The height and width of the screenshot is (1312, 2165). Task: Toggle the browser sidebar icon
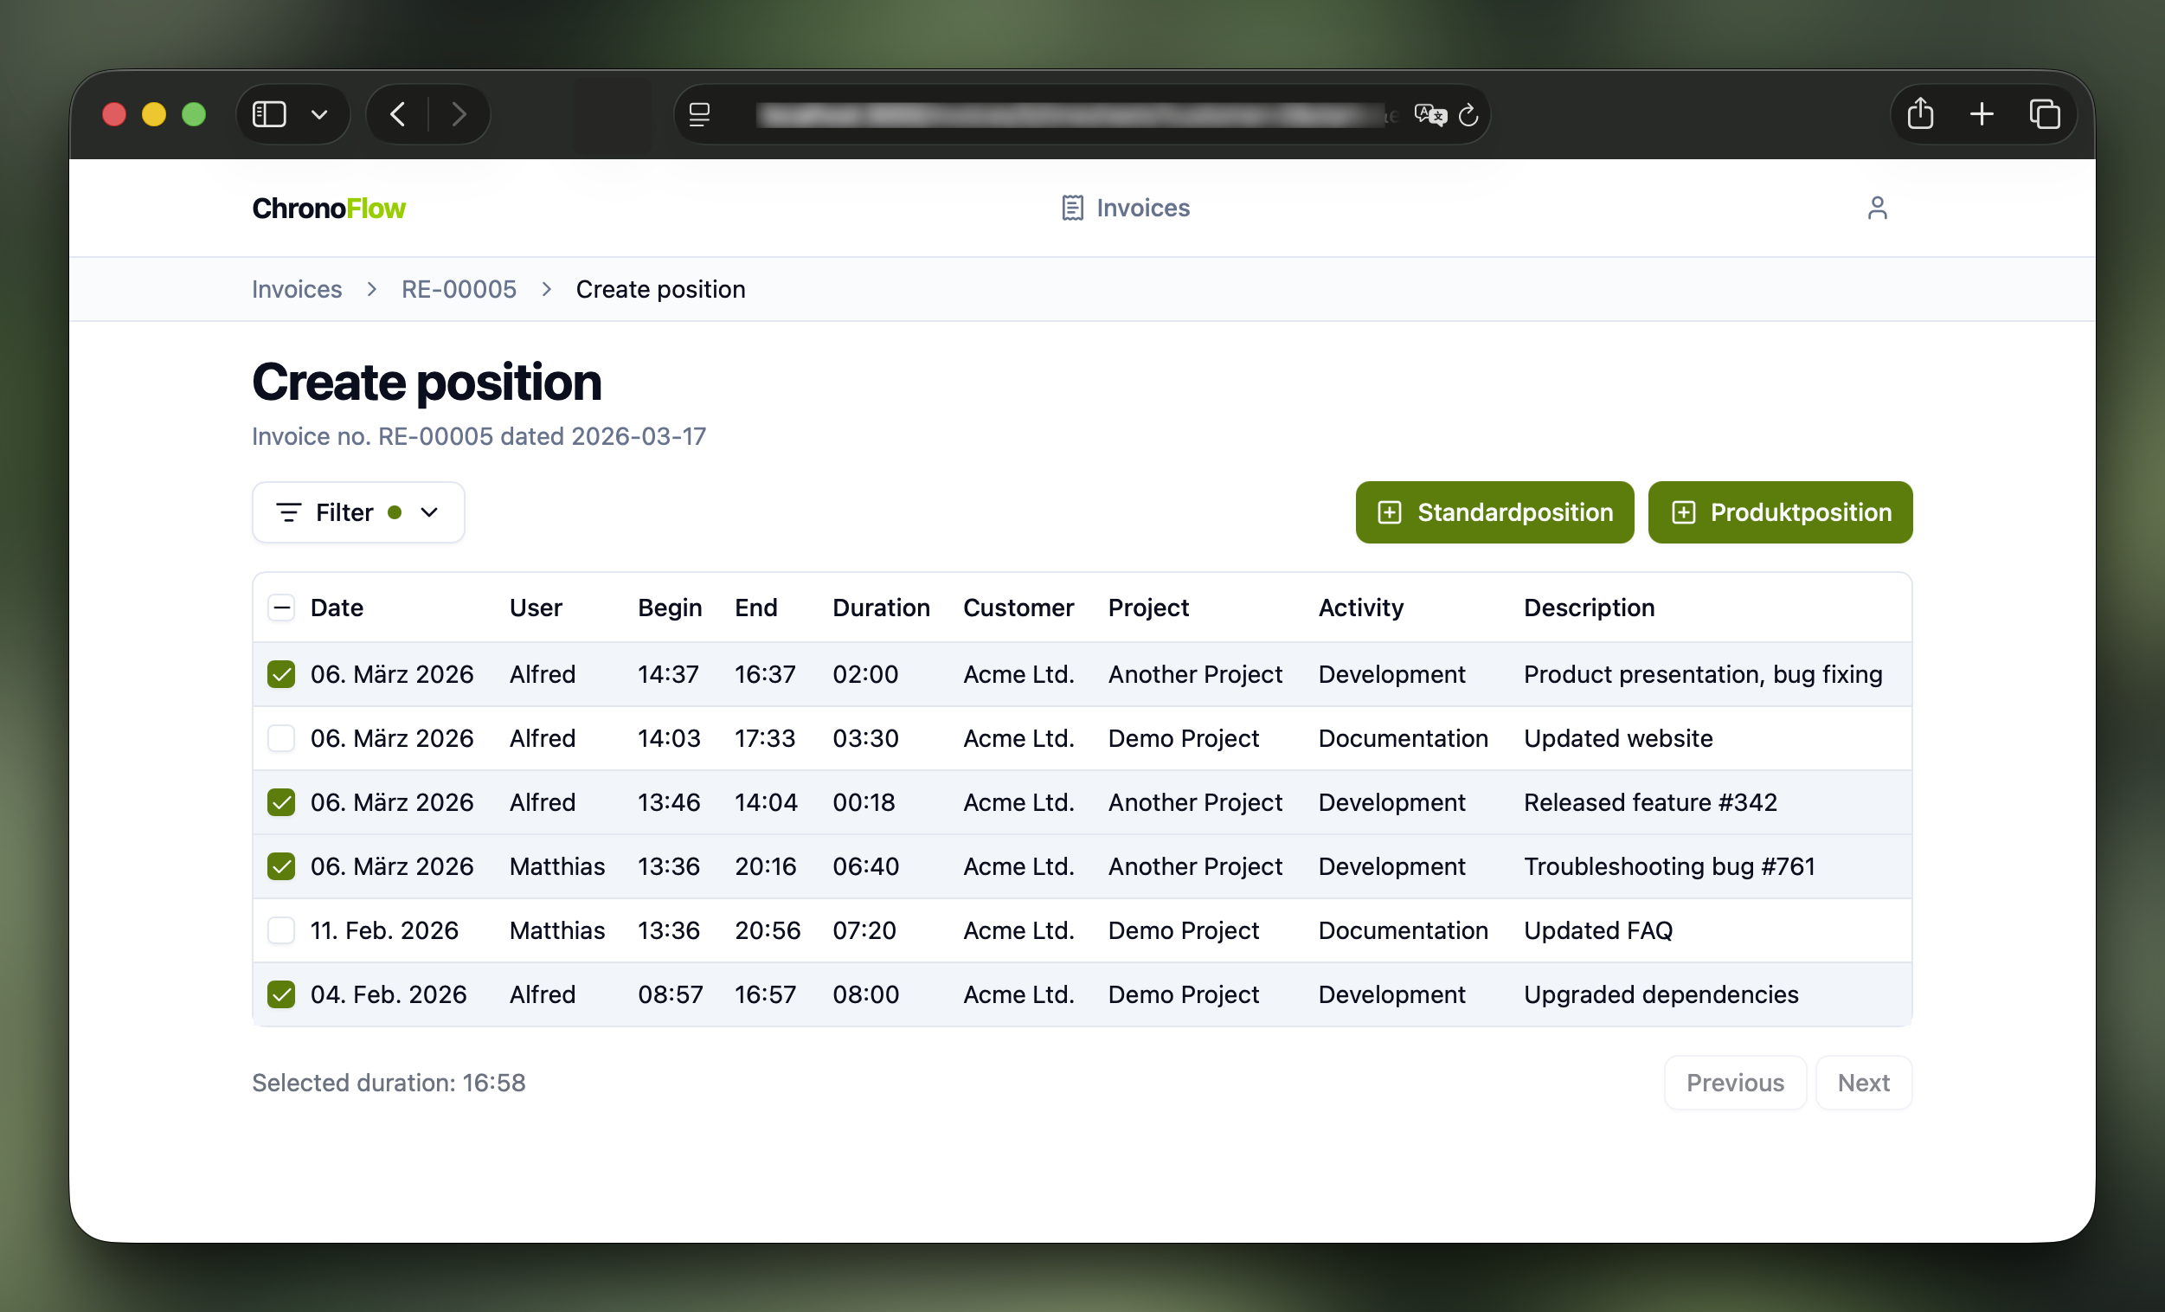tap(269, 113)
